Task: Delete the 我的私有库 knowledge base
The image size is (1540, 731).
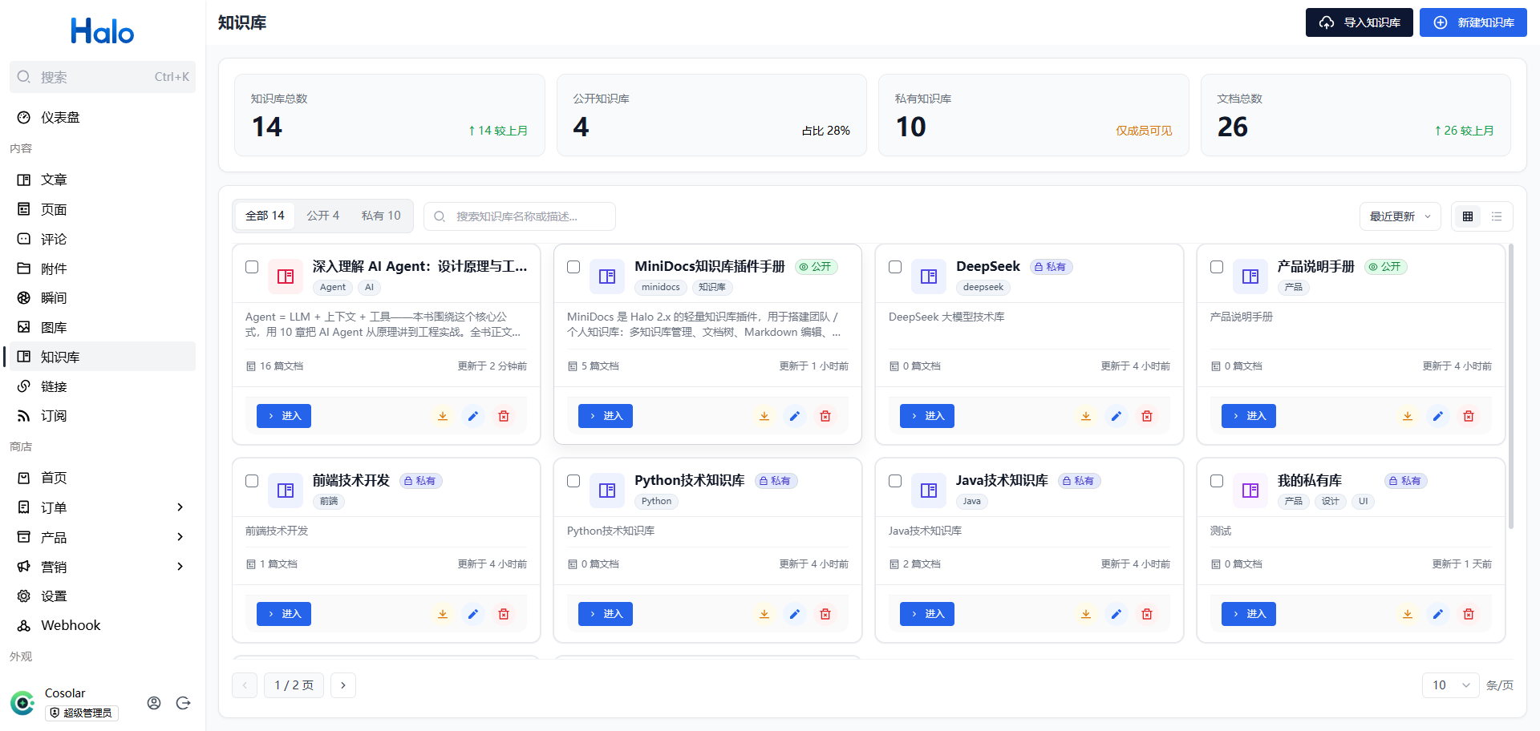Action: click(x=1469, y=614)
